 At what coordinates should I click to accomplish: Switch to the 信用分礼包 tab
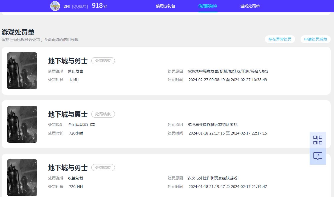(x=165, y=6)
